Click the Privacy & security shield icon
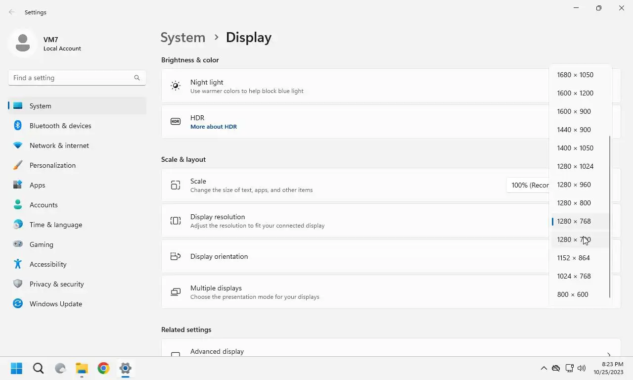 coord(18,284)
